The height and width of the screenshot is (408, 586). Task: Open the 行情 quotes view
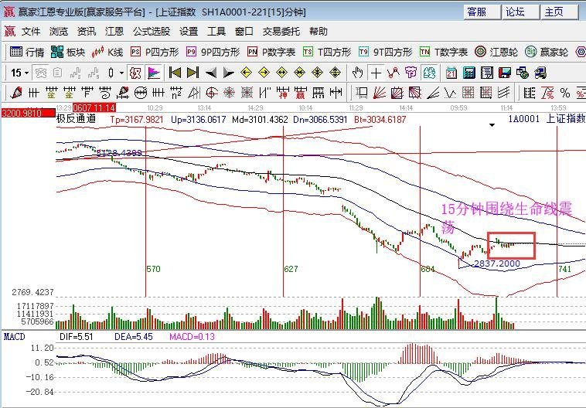(x=27, y=52)
